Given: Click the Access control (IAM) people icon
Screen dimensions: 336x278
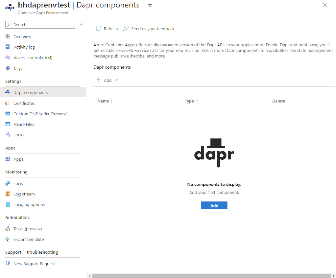Looking at the screenshot, I should (x=8, y=57).
